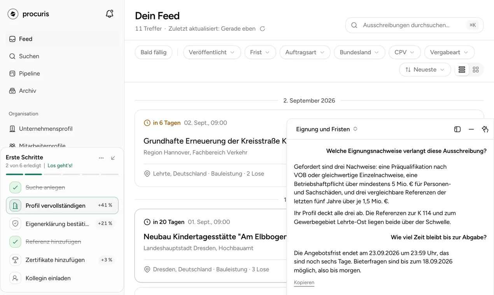The width and height of the screenshot is (494, 295).
Task: Open the Frist filter dropdown
Action: click(x=260, y=52)
